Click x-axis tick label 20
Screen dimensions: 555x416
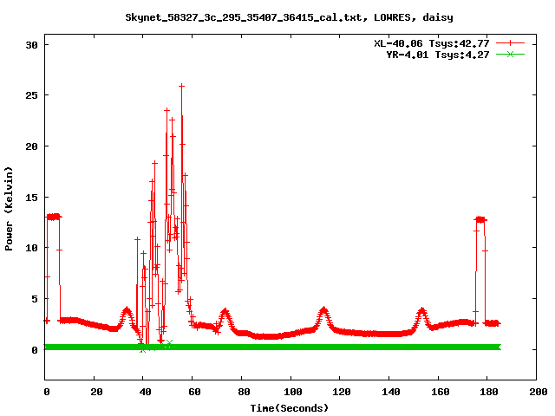(x=96, y=392)
